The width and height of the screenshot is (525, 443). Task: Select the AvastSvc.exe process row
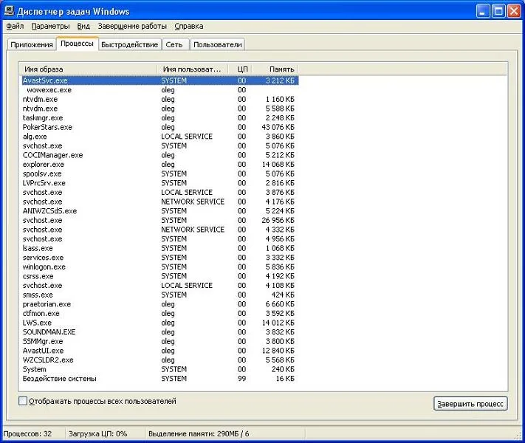coord(160,80)
